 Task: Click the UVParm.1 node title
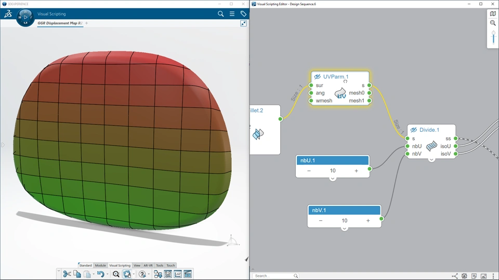click(336, 77)
